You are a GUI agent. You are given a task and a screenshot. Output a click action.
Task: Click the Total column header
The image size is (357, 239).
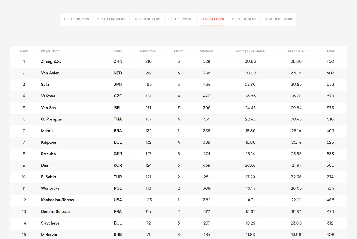click(x=330, y=51)
